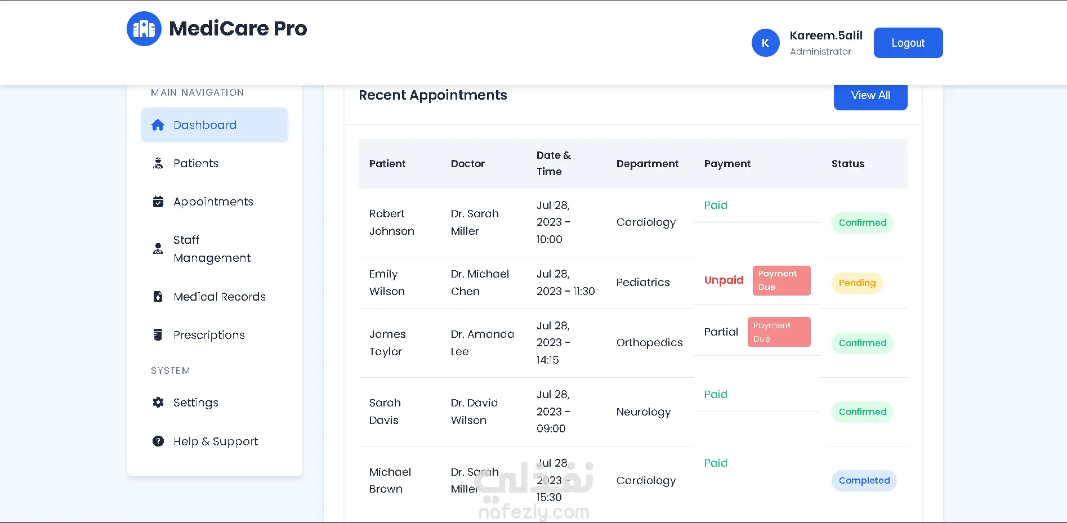This screenshot has width=1067, height=523.
Task: Go to Staff Management in sidebar
Action: click(212, 249)
